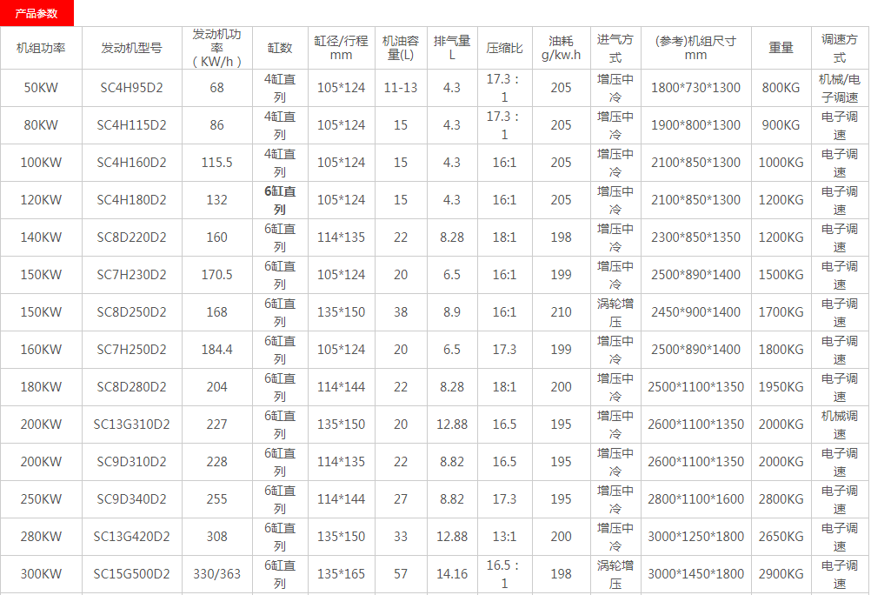Select engine model SC8D220D2
Screen dimensions: 871x595
tap(131, 237)
